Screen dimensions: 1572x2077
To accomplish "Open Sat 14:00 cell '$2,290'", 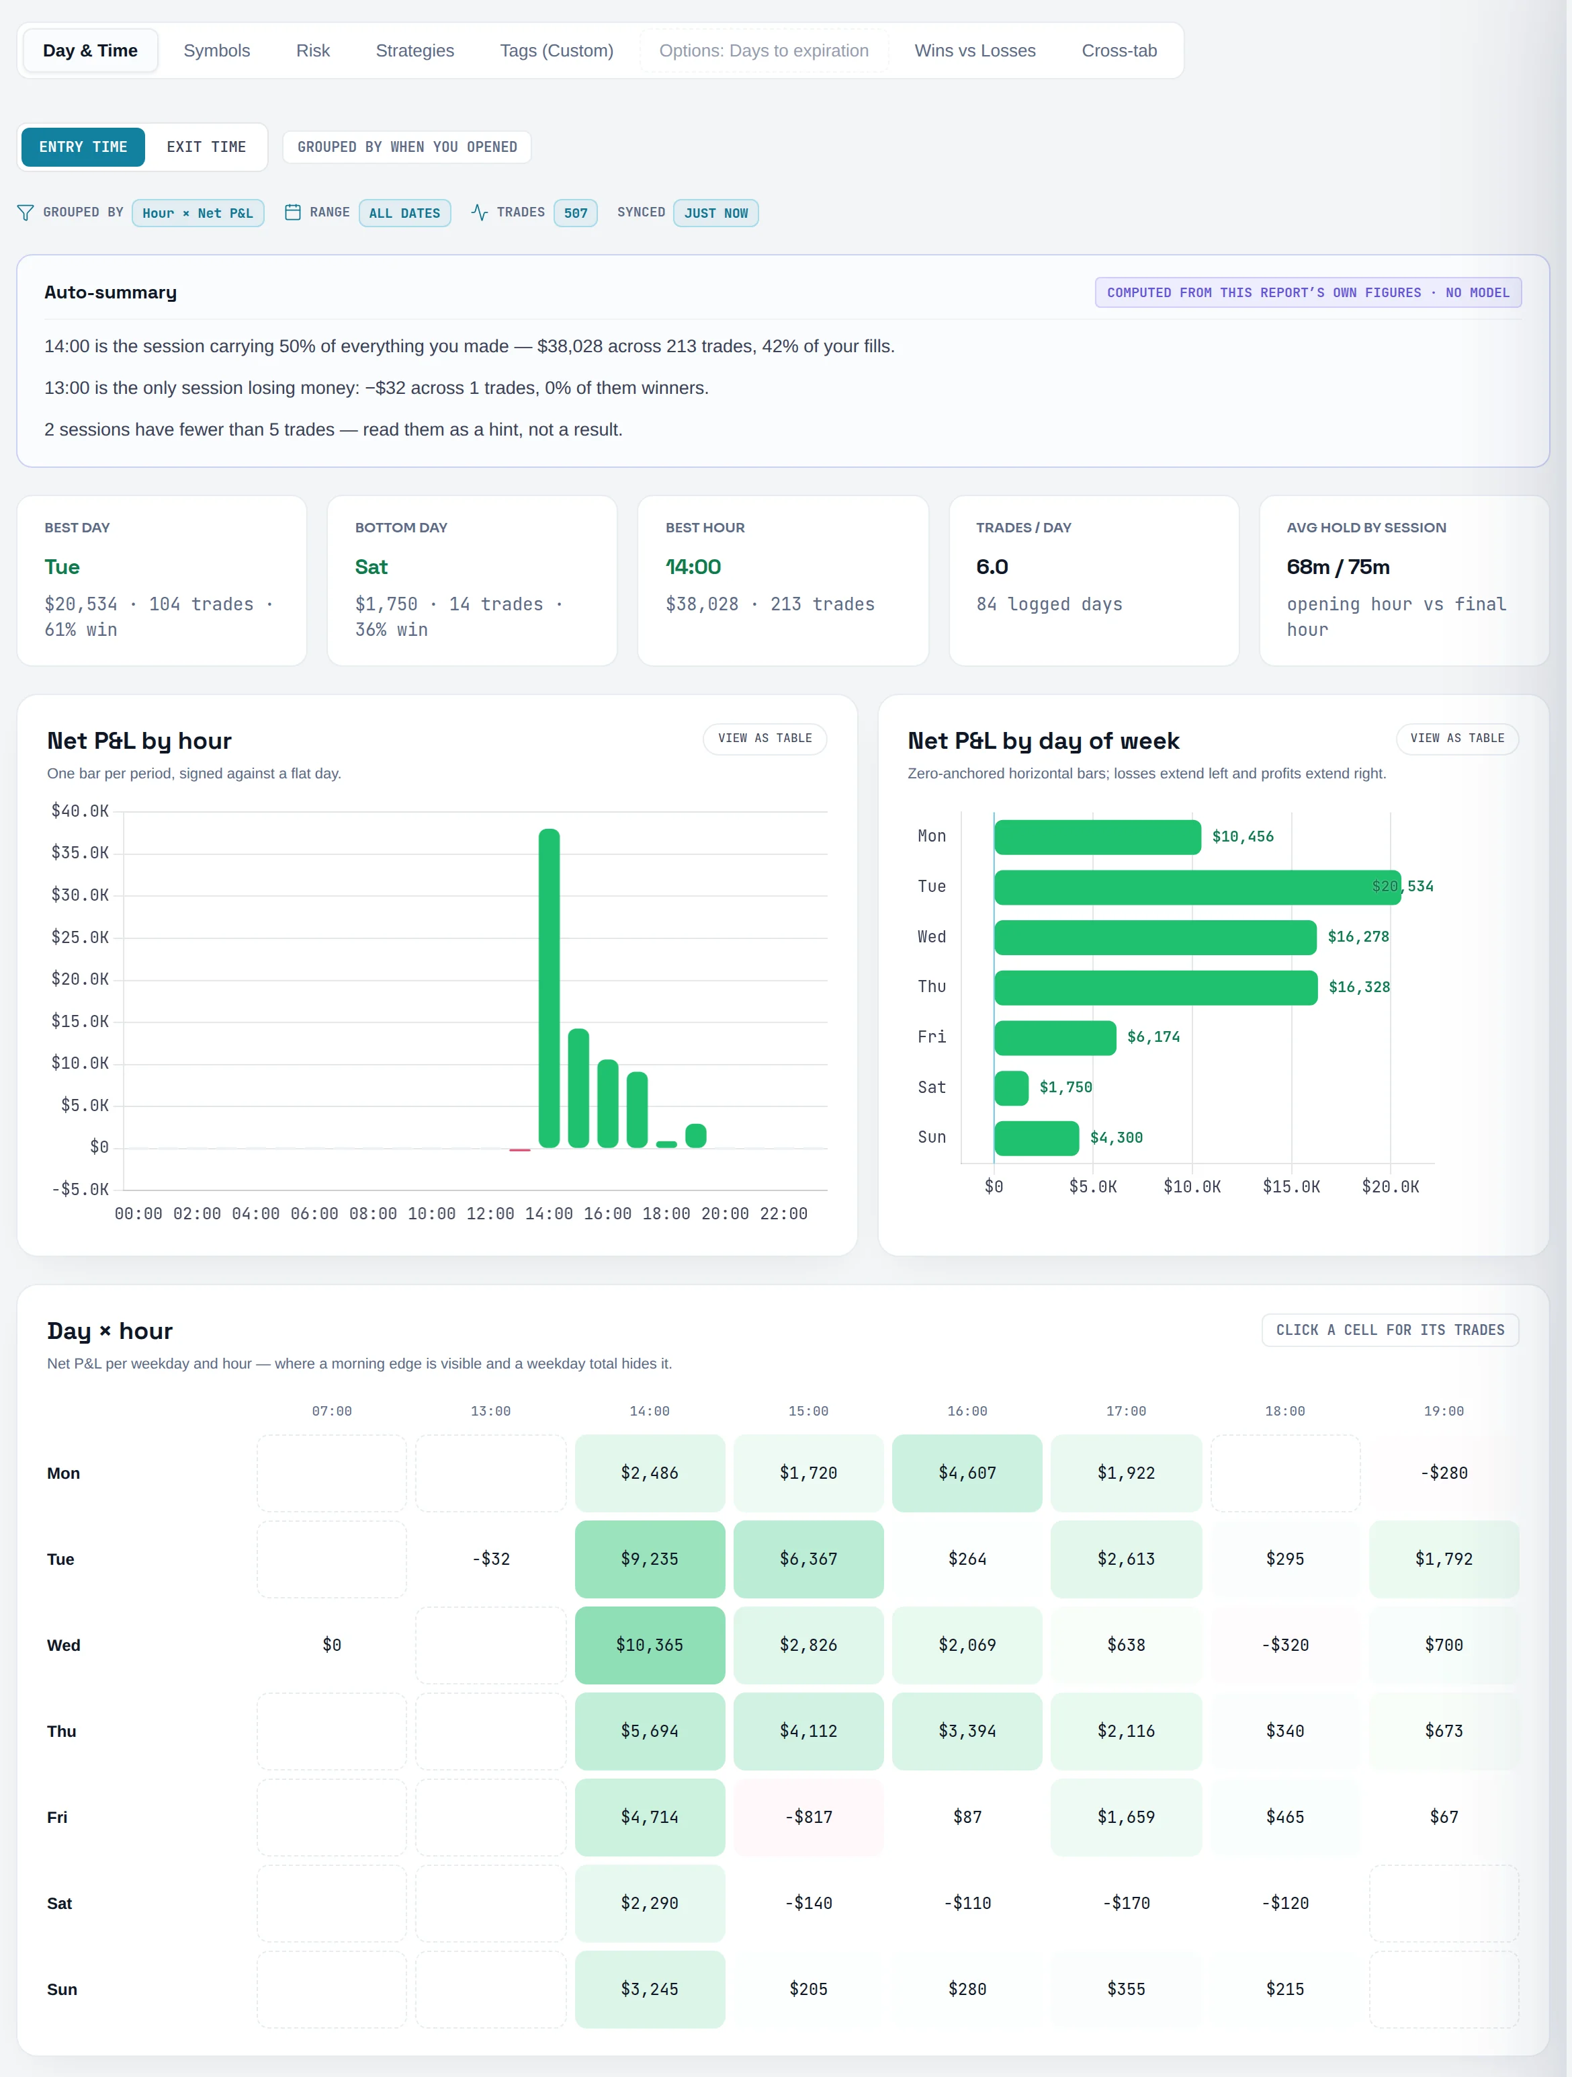I will [x=650, y=1904].
